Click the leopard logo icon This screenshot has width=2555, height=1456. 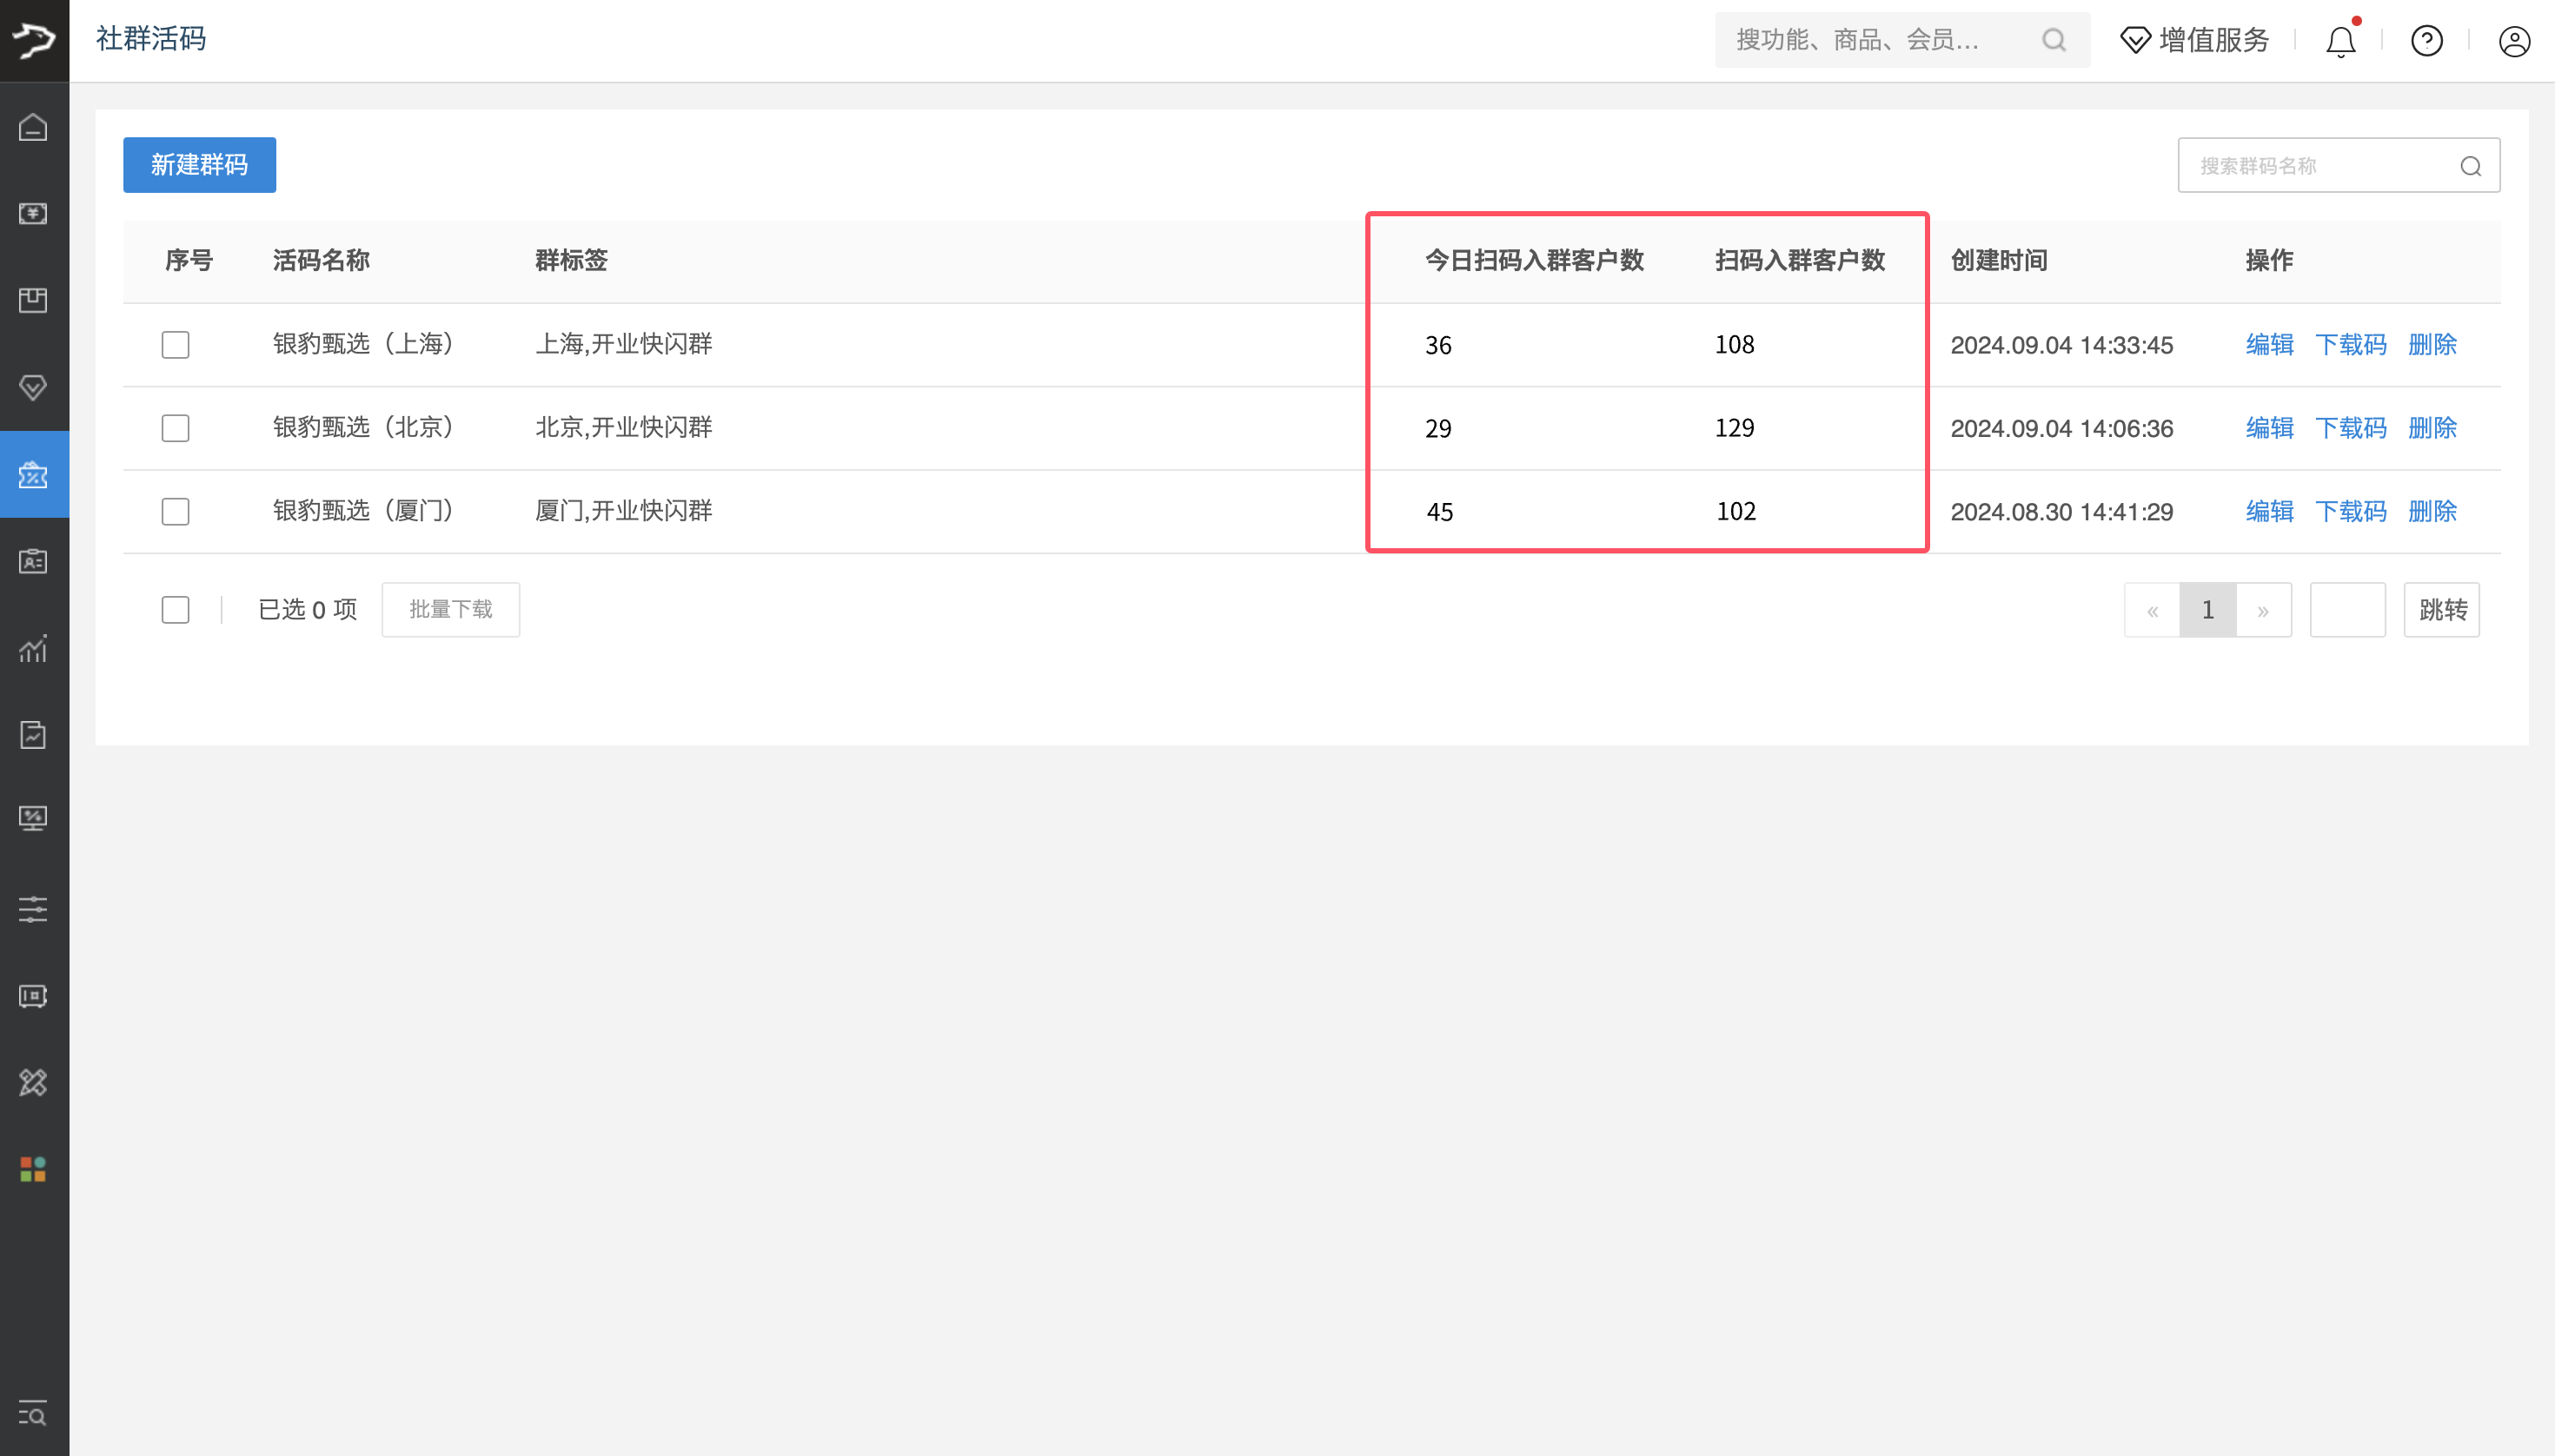click(34, 40)
